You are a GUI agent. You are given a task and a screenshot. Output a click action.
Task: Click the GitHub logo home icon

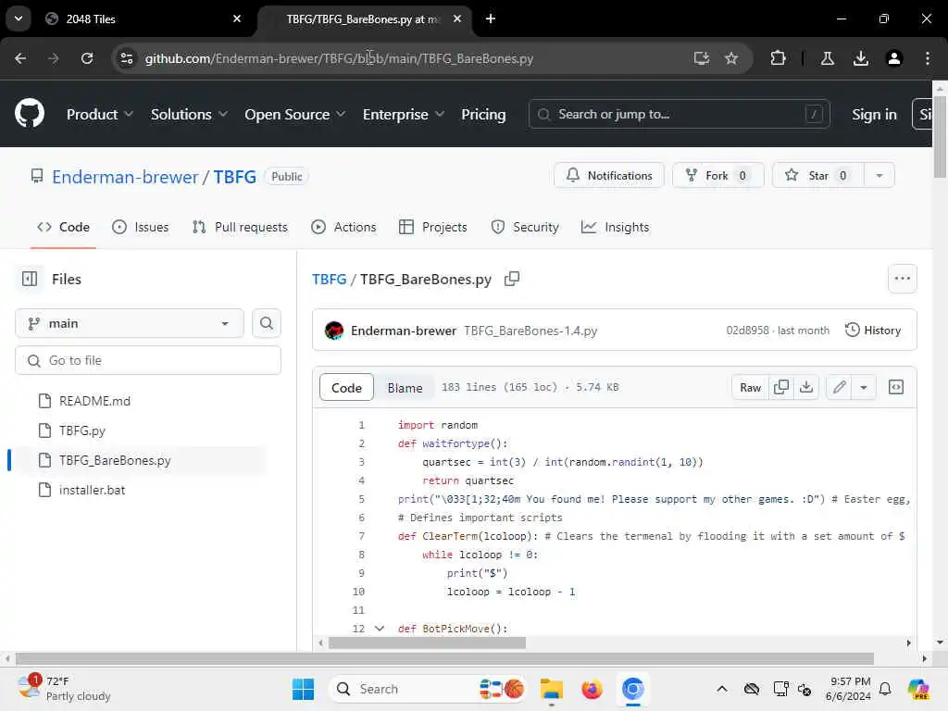[30, 114]
